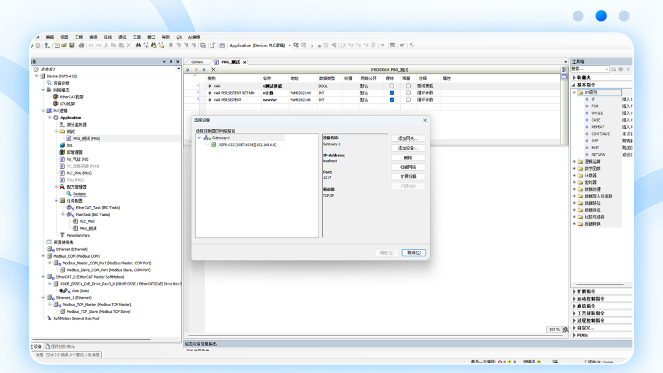Click the New project toolbar icon
663x373 pixels.
click(56, 45)
